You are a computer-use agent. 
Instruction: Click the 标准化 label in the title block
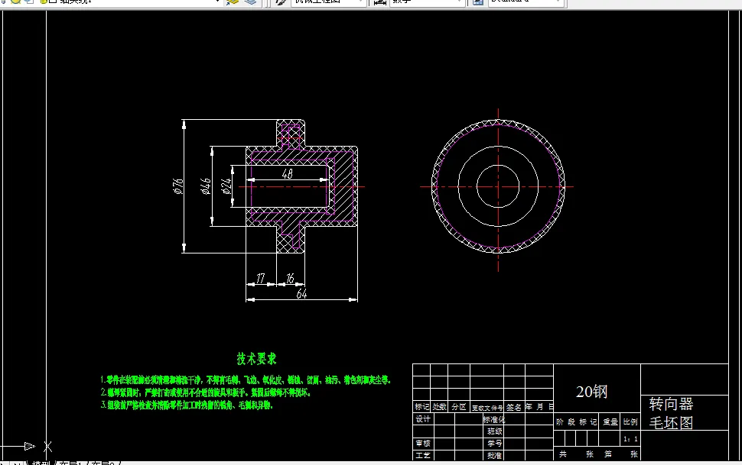point(493,420)
